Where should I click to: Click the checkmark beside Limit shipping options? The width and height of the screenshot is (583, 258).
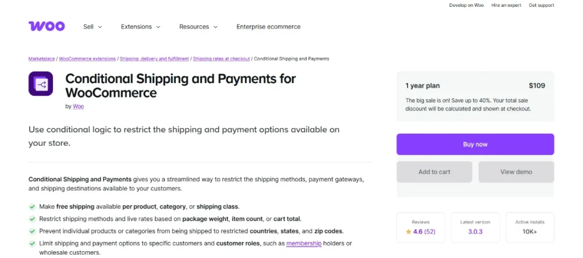(31, 244)
